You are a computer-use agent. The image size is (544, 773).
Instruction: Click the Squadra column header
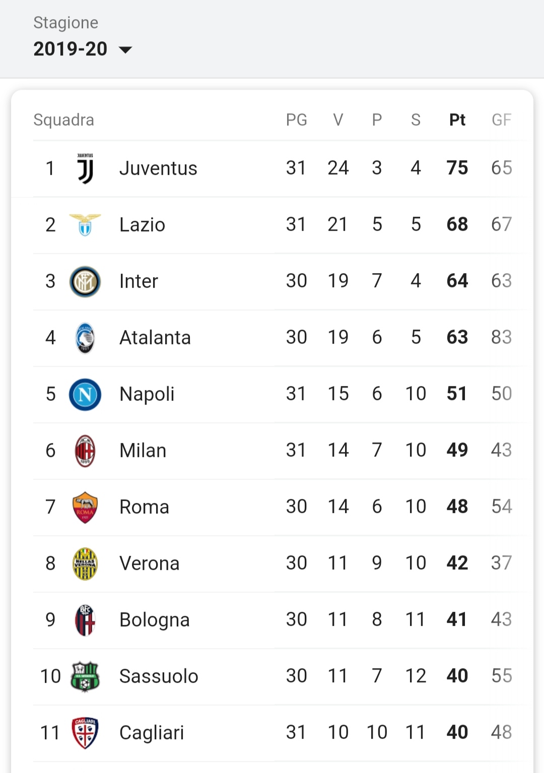[x=63, y=120]
